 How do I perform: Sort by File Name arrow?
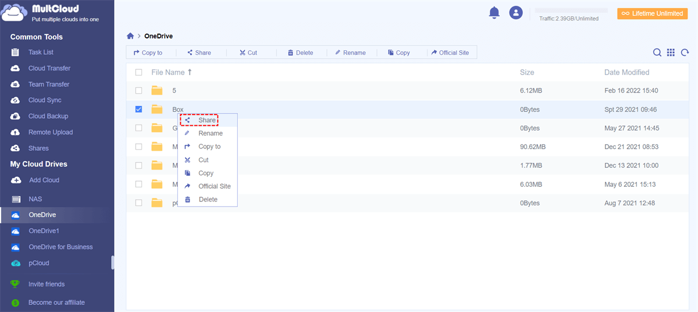tap(190, 72)
